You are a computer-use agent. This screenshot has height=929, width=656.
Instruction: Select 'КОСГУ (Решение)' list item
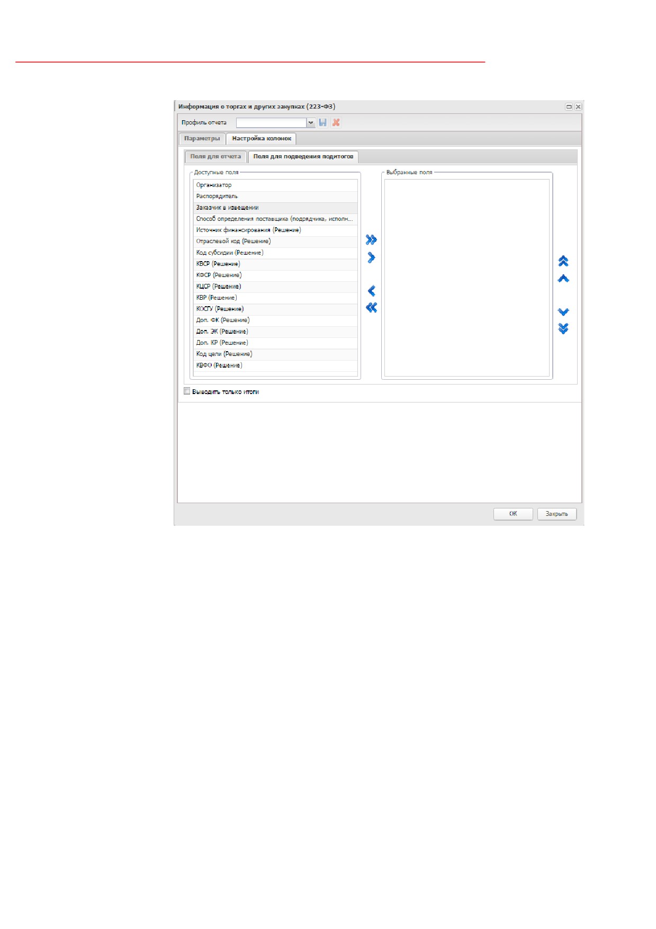[x=275, y=309]
